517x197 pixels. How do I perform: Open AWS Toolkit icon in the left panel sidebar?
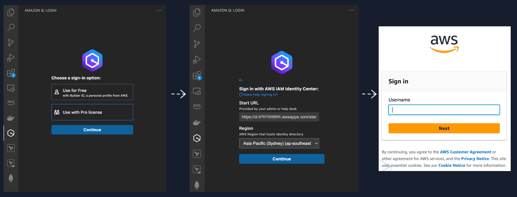tap(11, 103)
